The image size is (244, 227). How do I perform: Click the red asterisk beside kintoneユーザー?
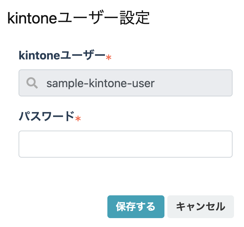point(109,58)
